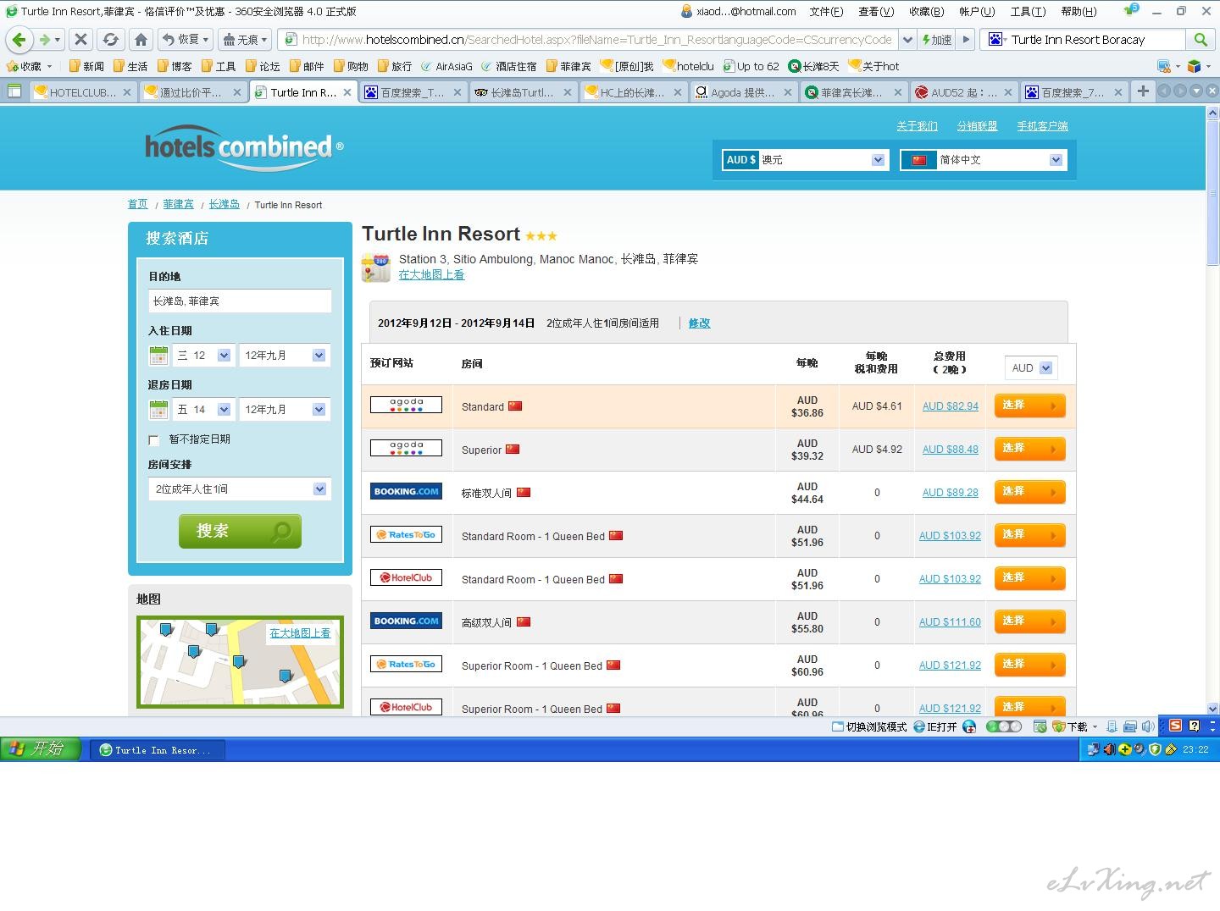Click the AUD $82.94 total price link
The height and width of the screenshot is (911, 1220).
950,406
